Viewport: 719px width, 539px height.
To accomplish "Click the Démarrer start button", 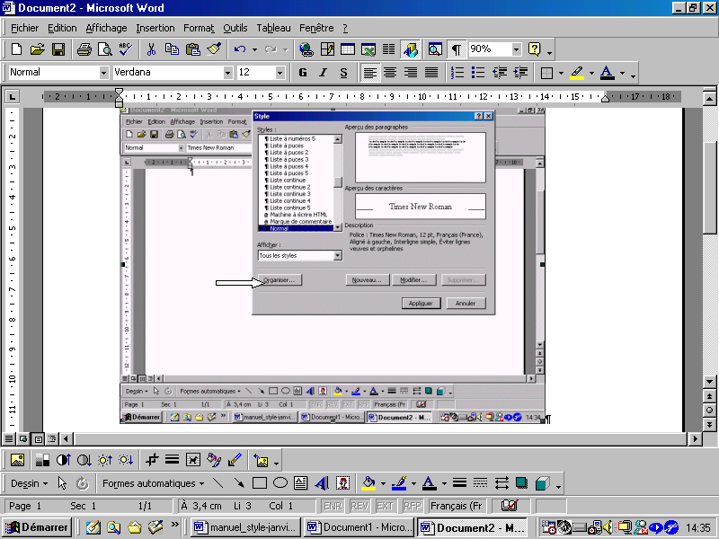I will pyautogui.click(x=36, y=527).
